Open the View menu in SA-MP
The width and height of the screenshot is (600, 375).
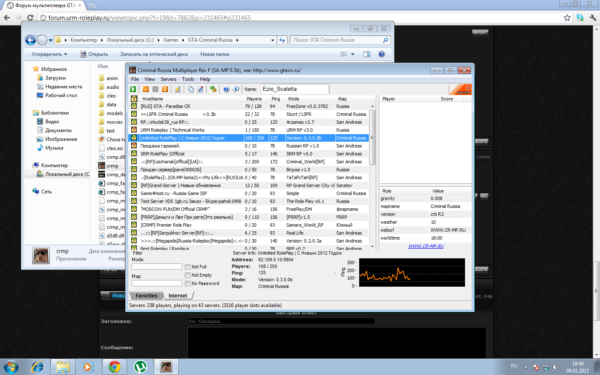point(150,79)
